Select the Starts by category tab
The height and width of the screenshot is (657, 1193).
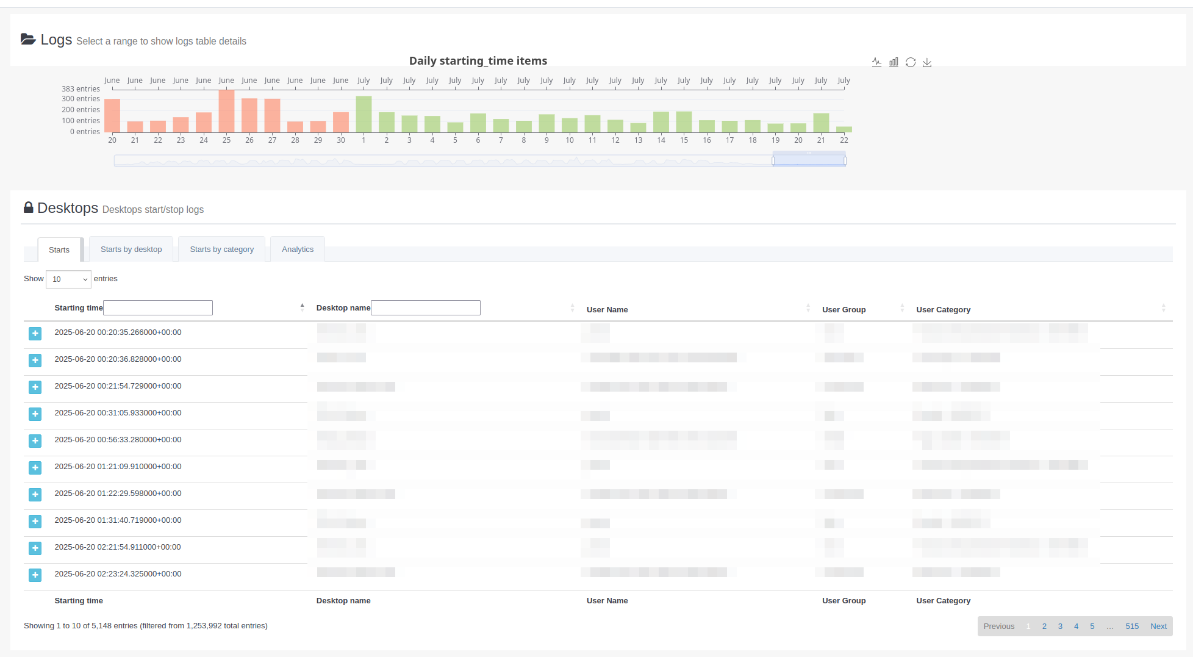click(221, 250)
